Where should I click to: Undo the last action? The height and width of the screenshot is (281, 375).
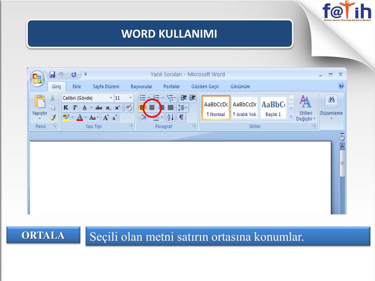pyautogui.click(x=61, y=75)
